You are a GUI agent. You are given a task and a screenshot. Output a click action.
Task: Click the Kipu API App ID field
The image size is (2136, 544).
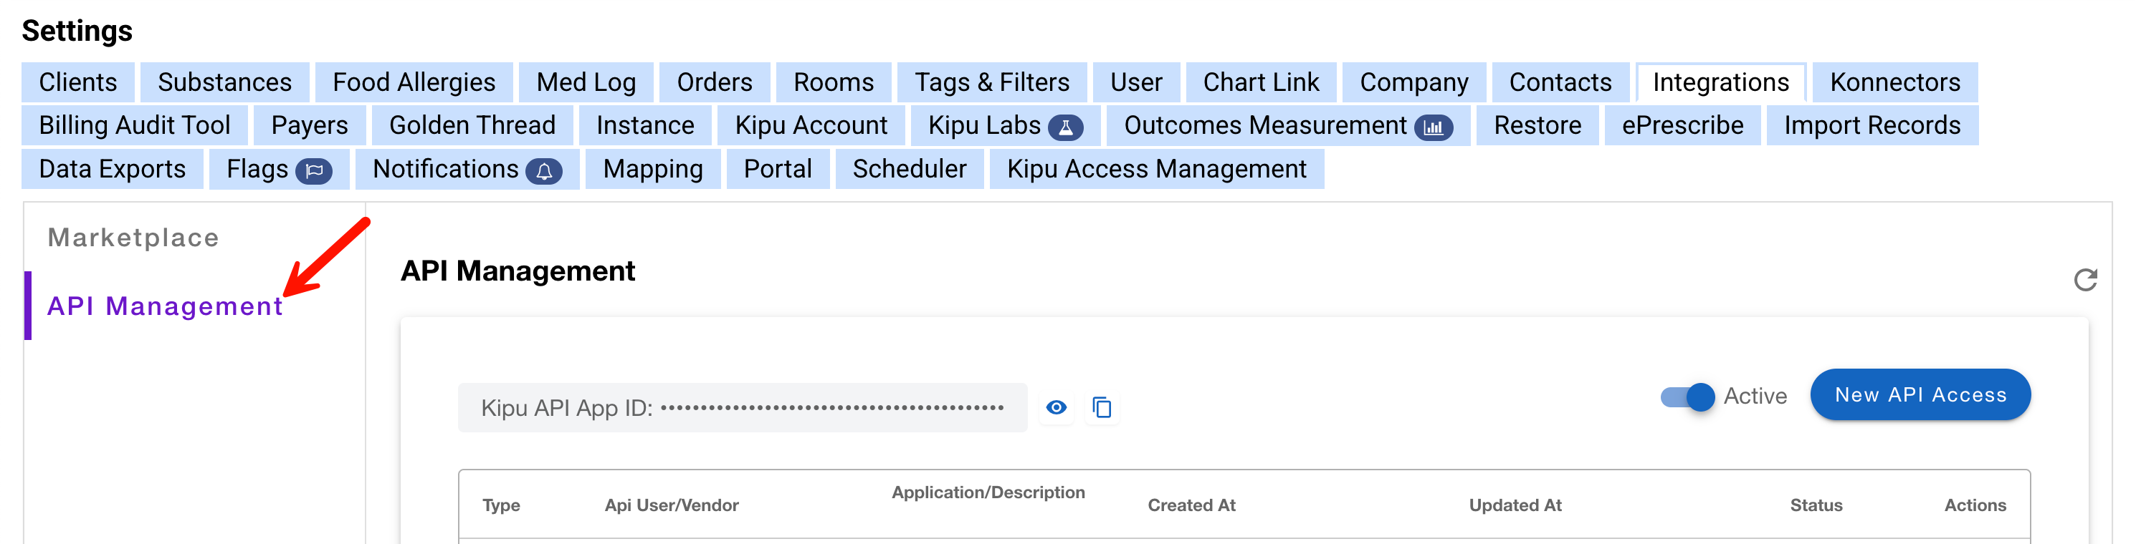[x=741, y=408]
